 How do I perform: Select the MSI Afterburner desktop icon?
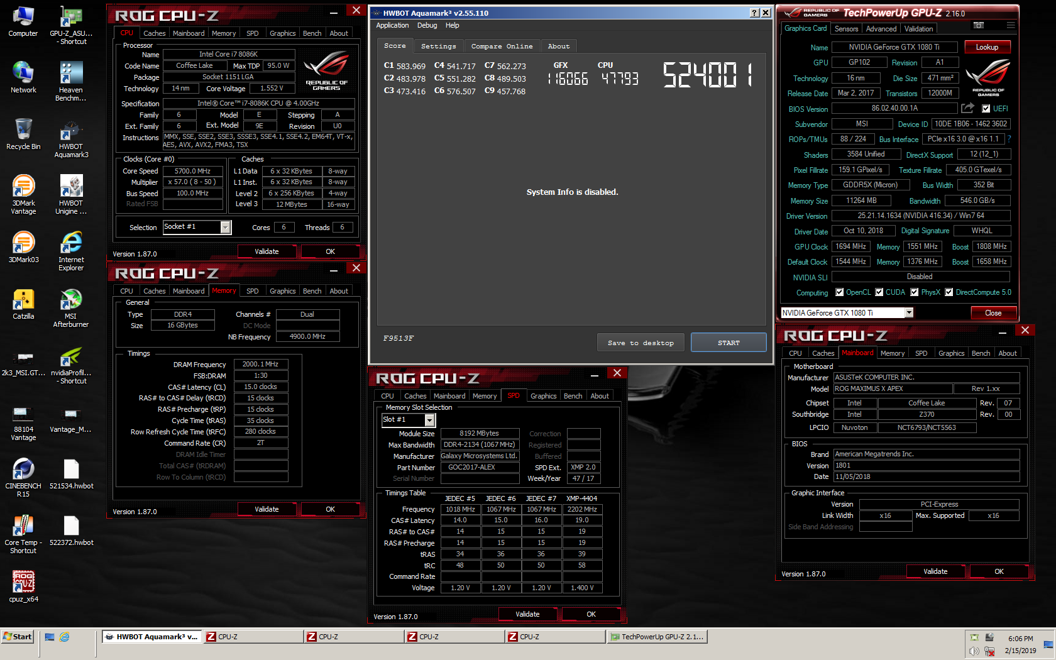pyautogui.click(x=71, y=308)
